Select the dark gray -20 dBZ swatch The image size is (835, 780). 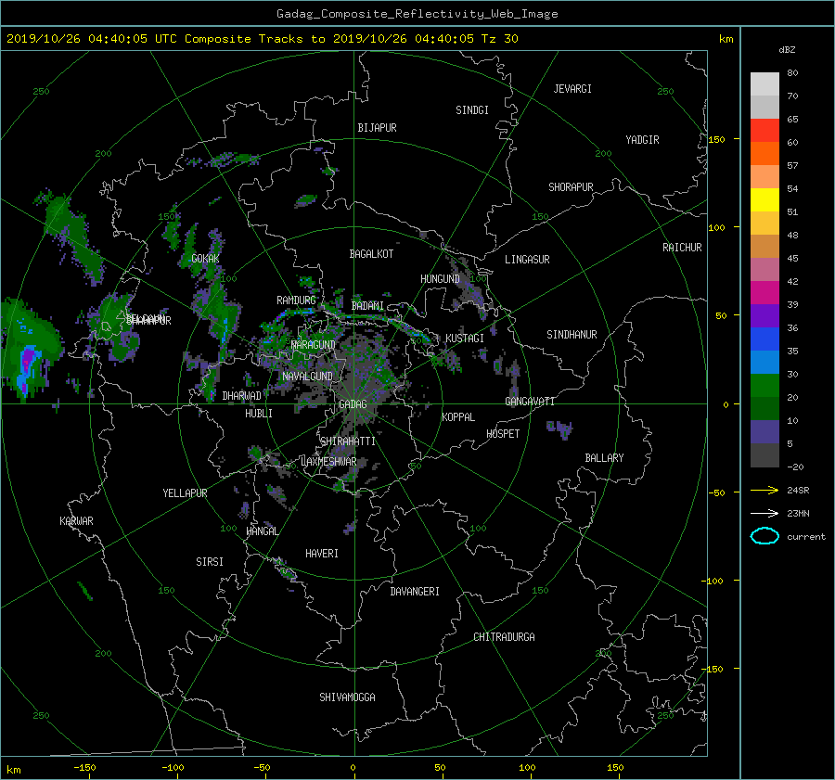pos(764,454)
